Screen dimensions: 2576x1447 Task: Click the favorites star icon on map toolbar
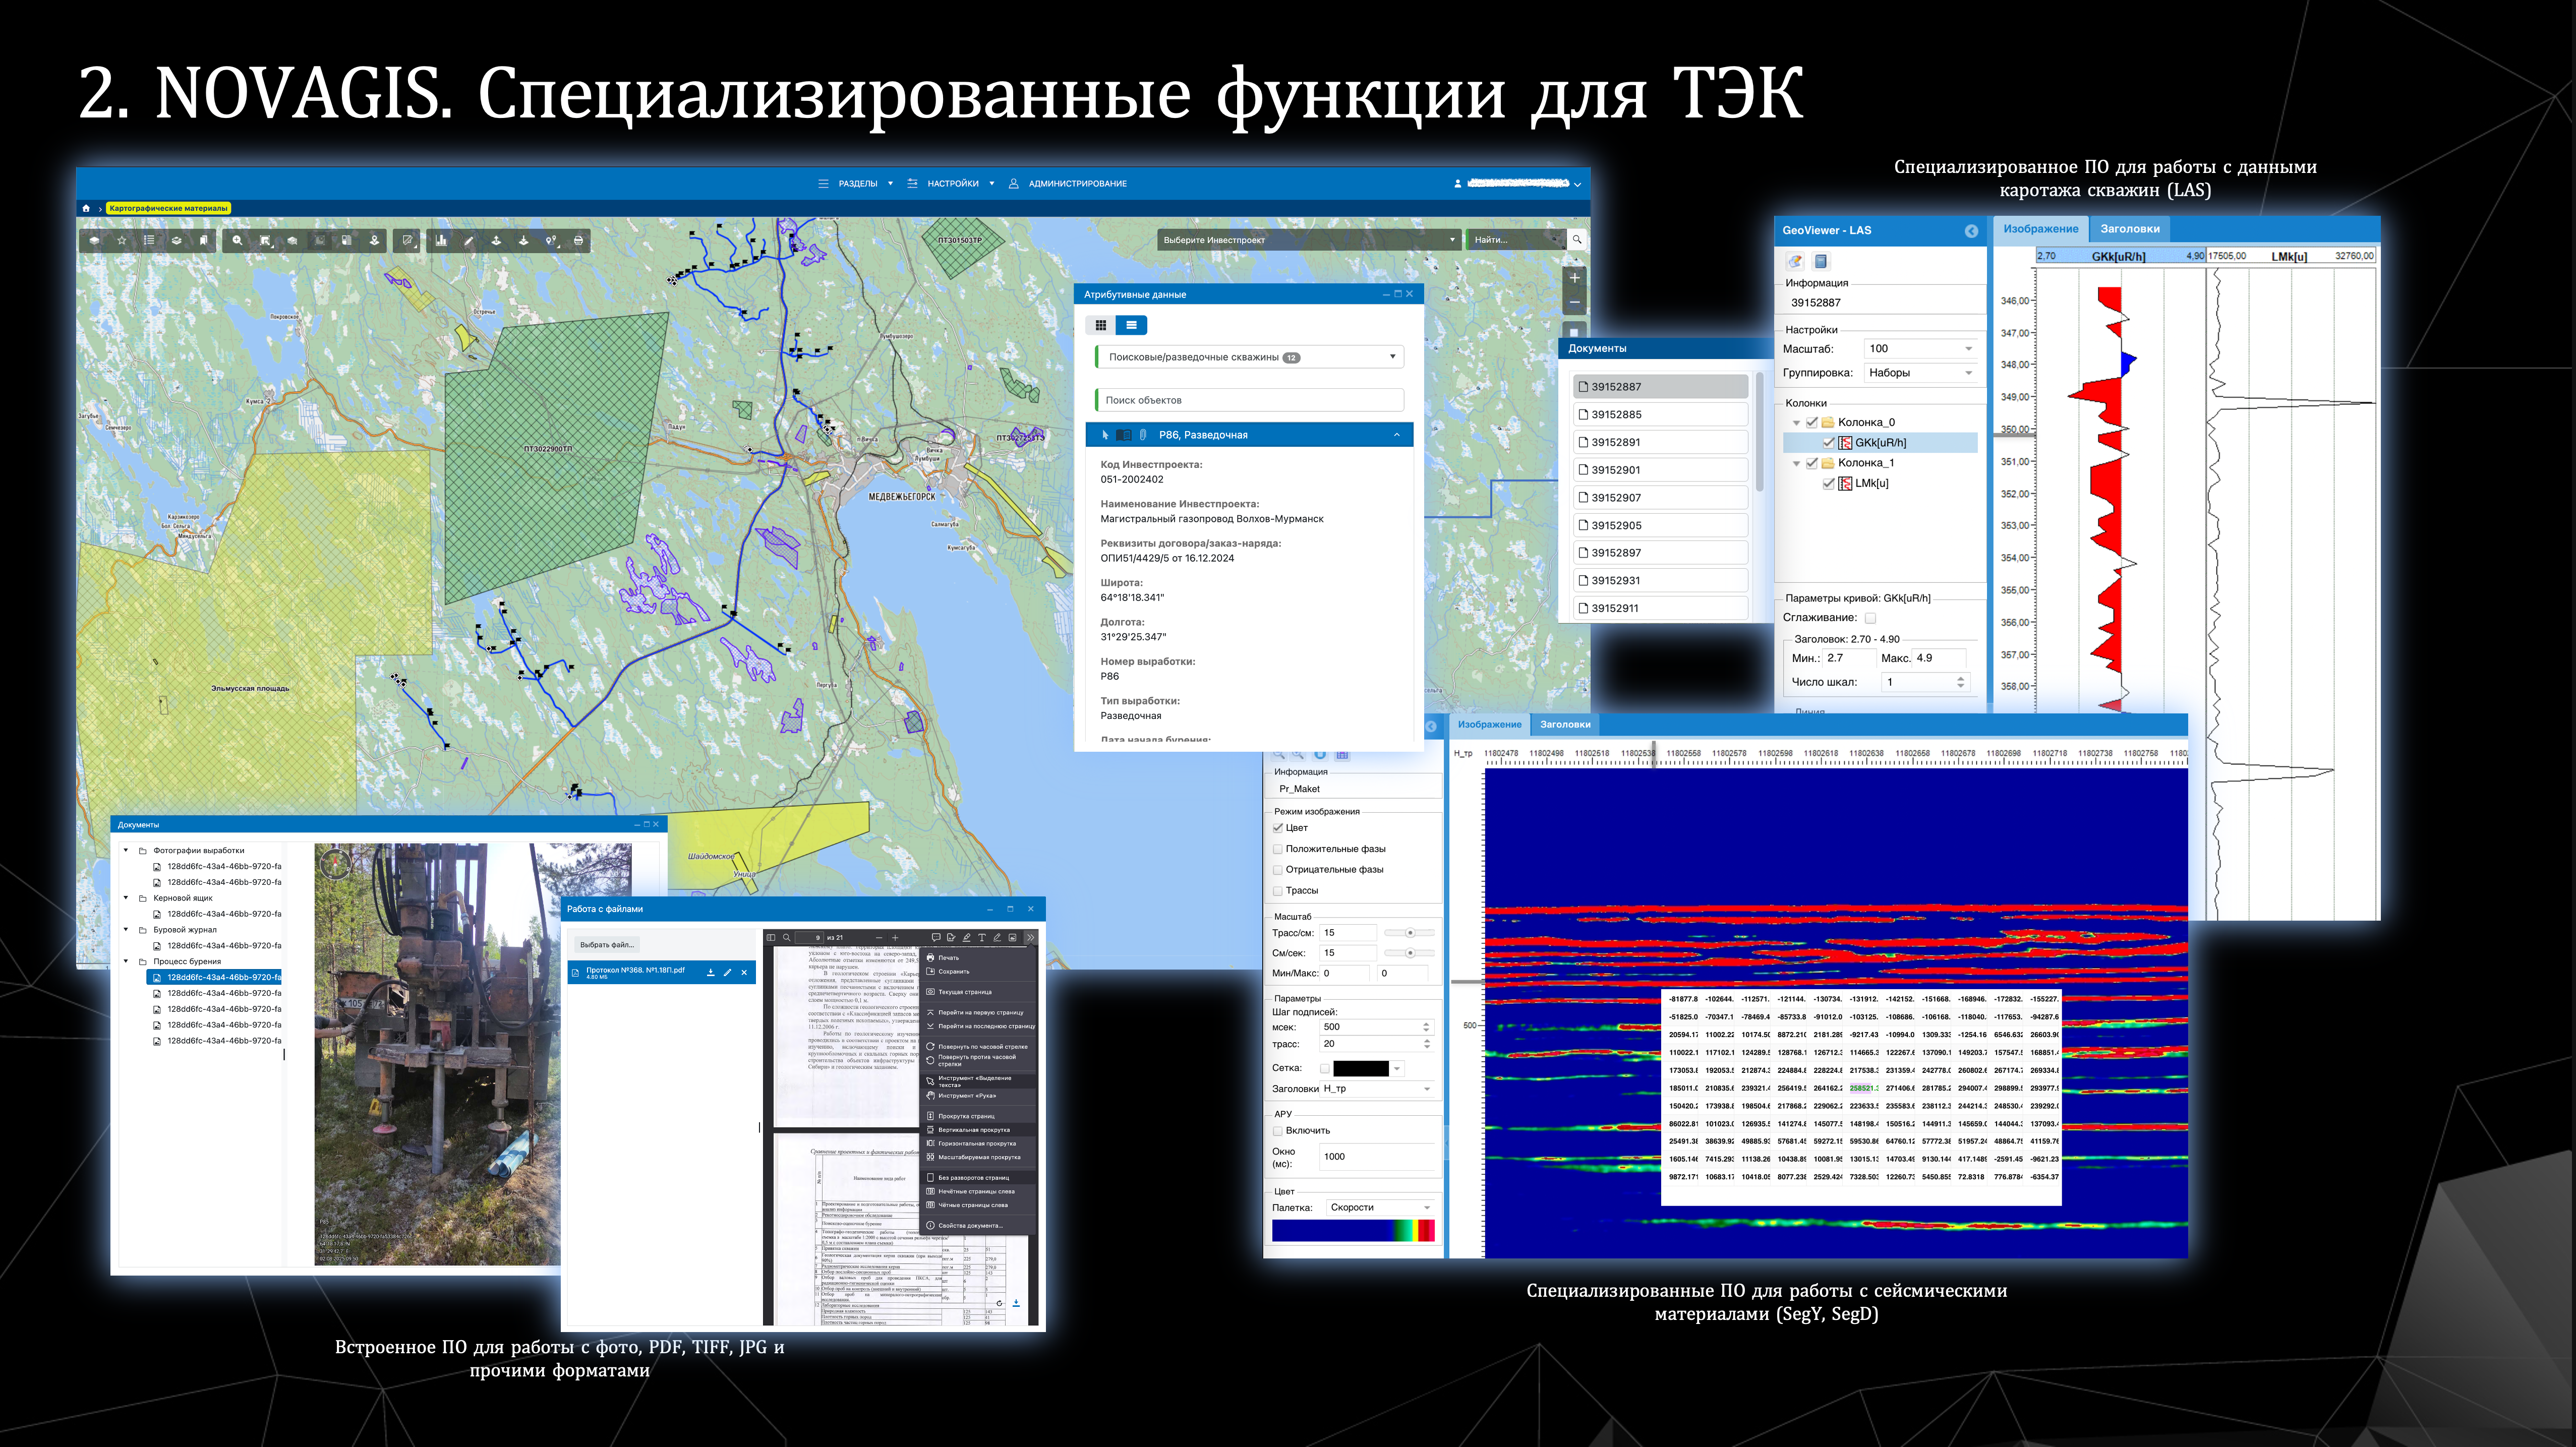[x=122, y=240]
